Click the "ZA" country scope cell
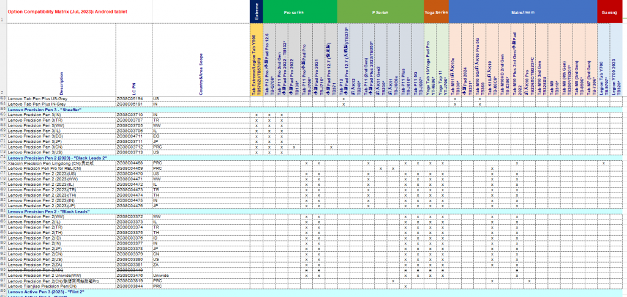This screenshot has height=297, width=627. (201, 264)
